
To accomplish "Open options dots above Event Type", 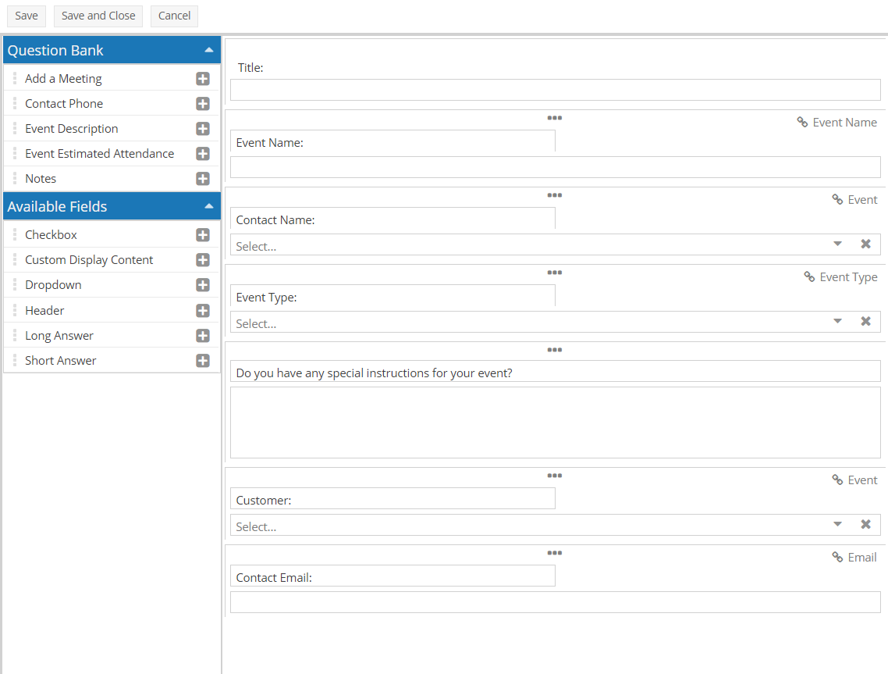I will point(555,273).
